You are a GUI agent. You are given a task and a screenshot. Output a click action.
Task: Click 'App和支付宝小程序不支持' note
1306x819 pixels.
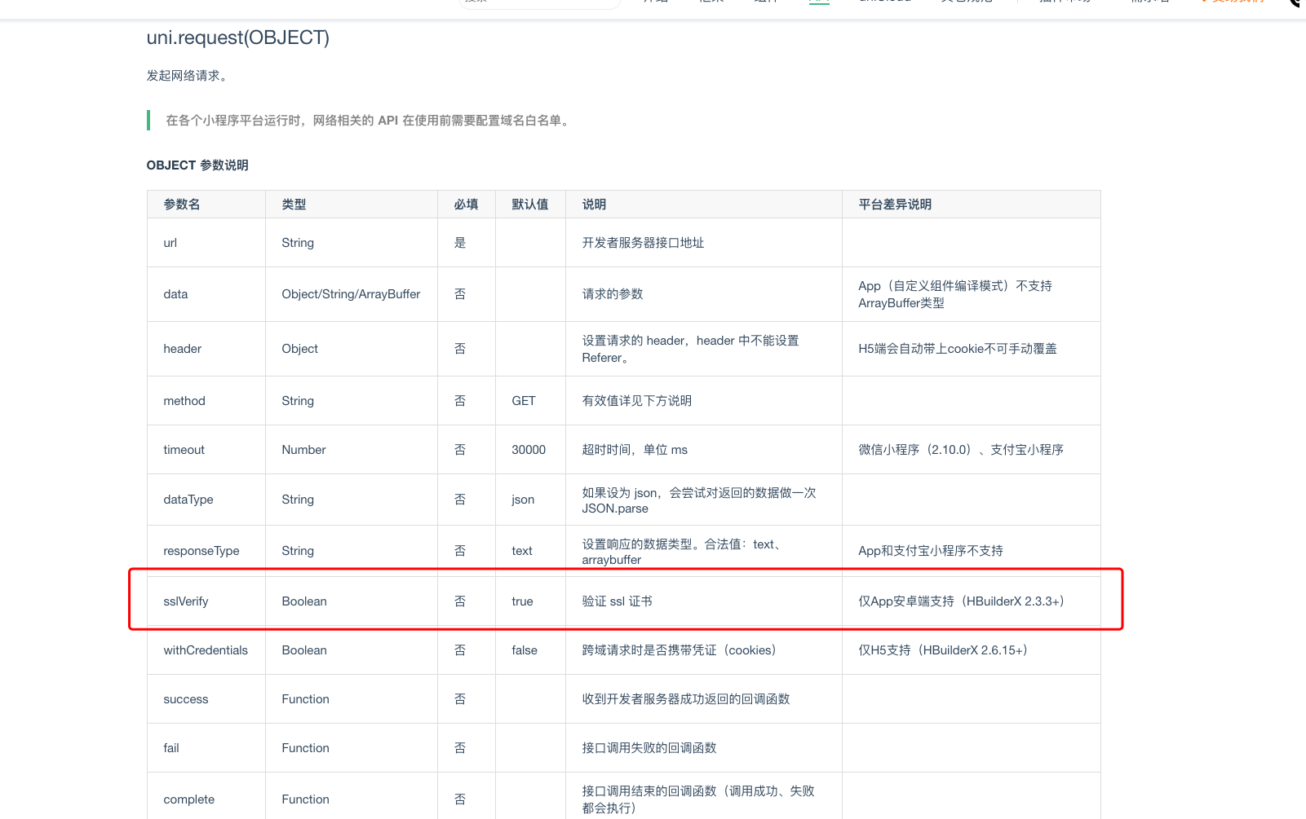coord(931,551)
